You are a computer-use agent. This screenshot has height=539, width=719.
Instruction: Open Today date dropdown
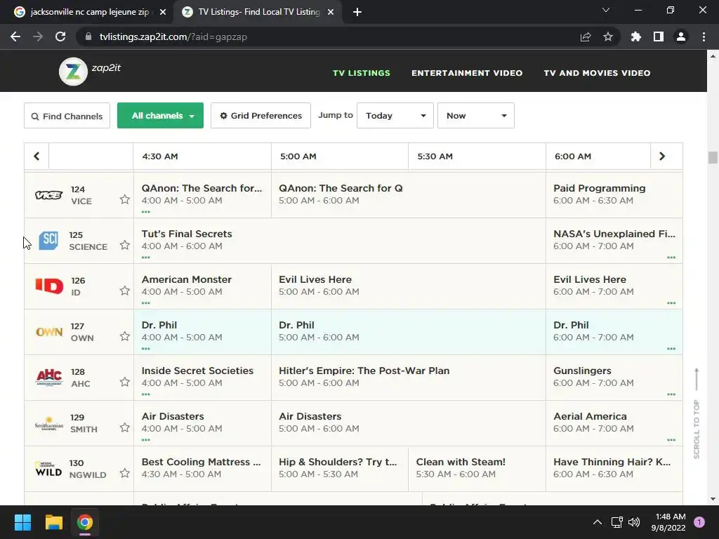[x=395, y=116]
